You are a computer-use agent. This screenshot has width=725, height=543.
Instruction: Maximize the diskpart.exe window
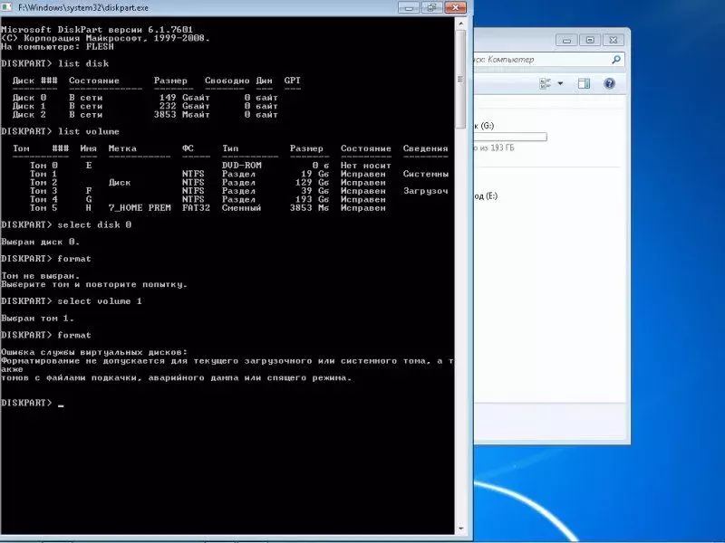coord(432,7)
